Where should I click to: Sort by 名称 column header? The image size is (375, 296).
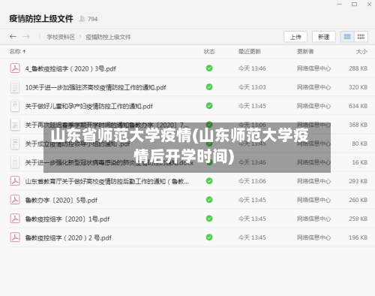coord(17,52)
